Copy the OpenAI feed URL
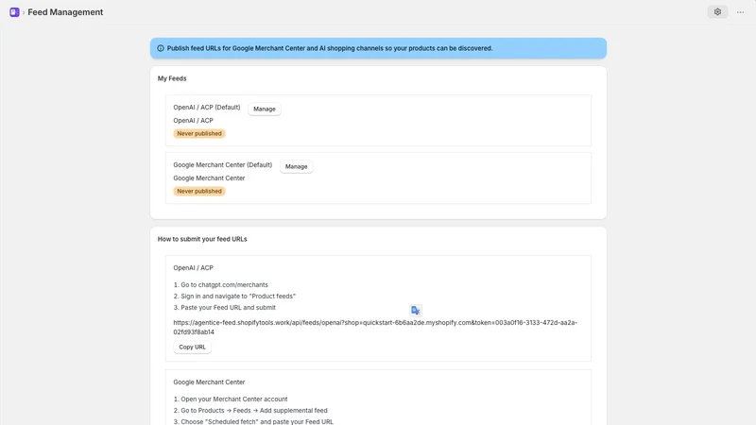Image resolution: width=756 pixels, height=425 pixels. (x=192, y=347)
